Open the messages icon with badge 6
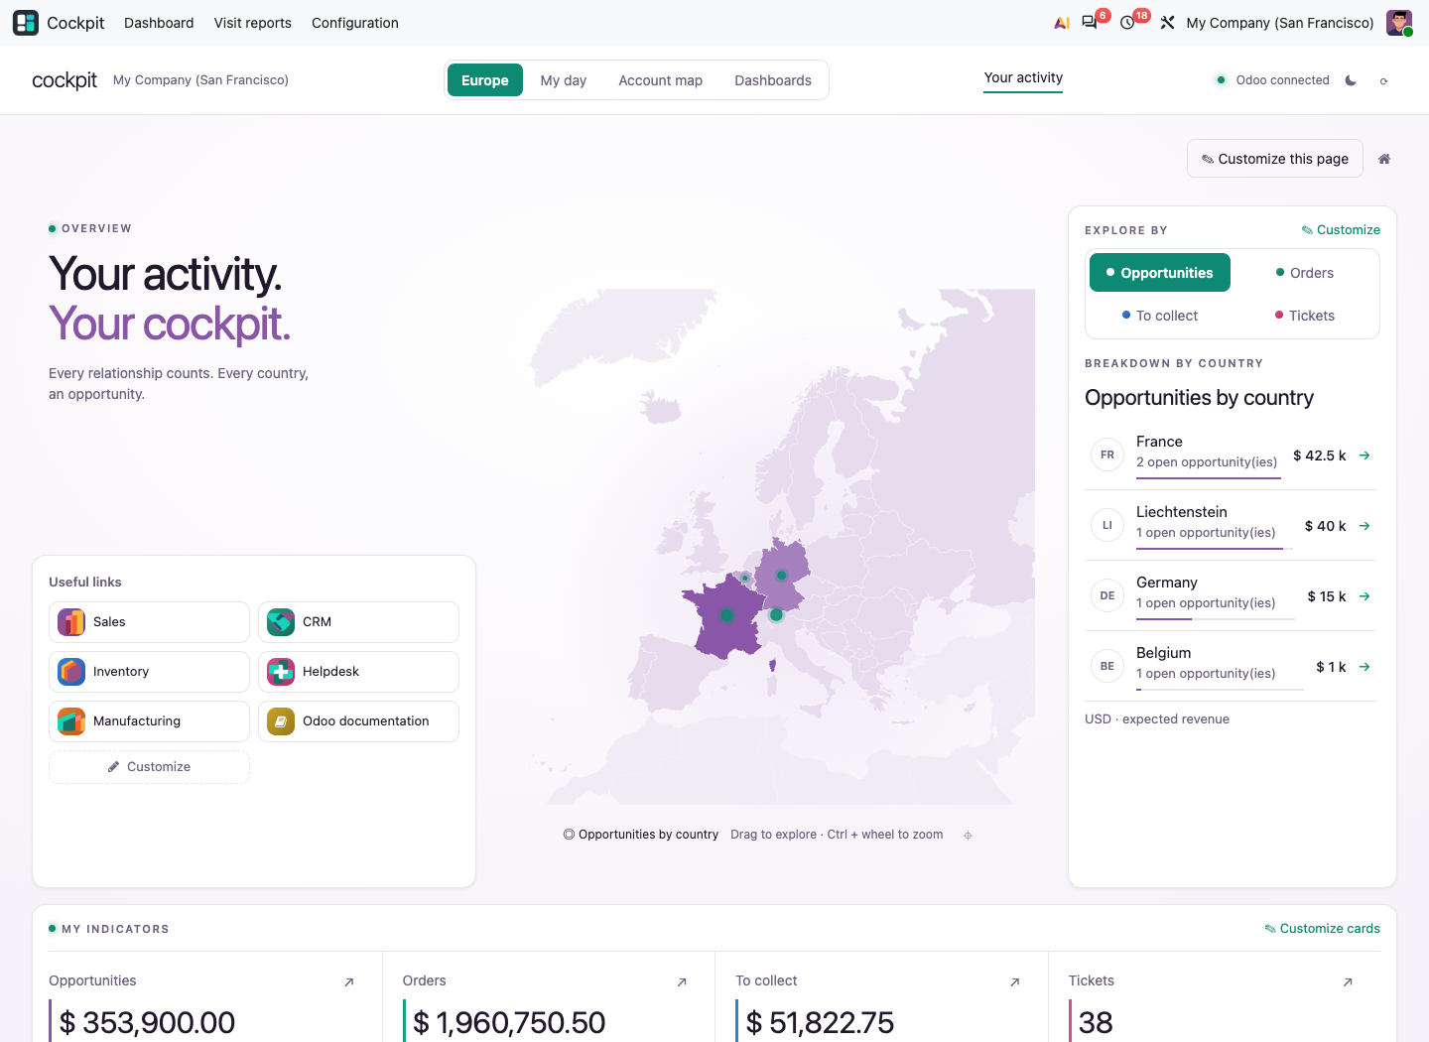1429x1042 pixels. pyautogui.click(x=1090, y=23)
